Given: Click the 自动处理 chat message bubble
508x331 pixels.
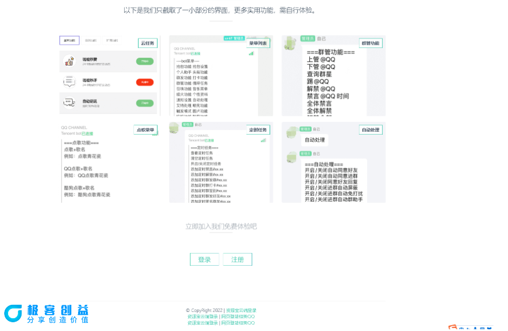Looking at the screenshot, I should coord(315,140).
